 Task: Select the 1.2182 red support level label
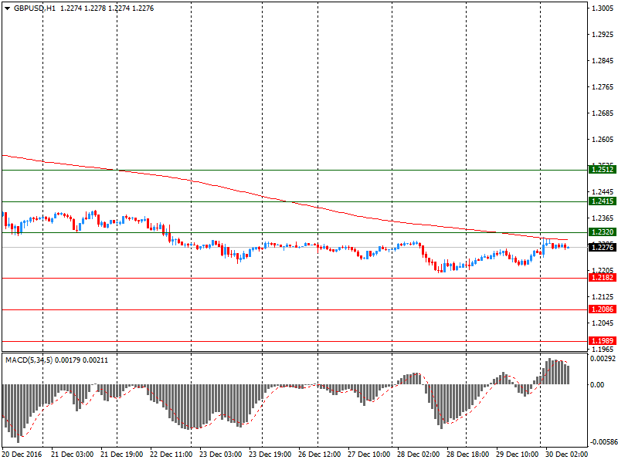(x=603, y=278)
